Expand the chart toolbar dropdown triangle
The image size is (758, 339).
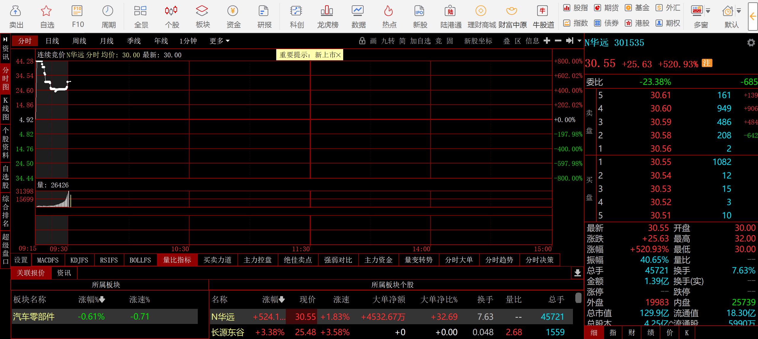(x=579, y=41)
